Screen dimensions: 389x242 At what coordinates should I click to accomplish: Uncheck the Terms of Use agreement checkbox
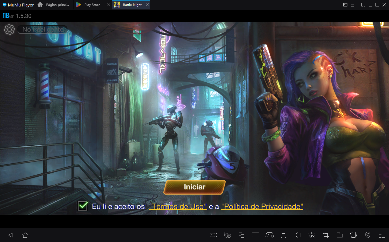82,206
